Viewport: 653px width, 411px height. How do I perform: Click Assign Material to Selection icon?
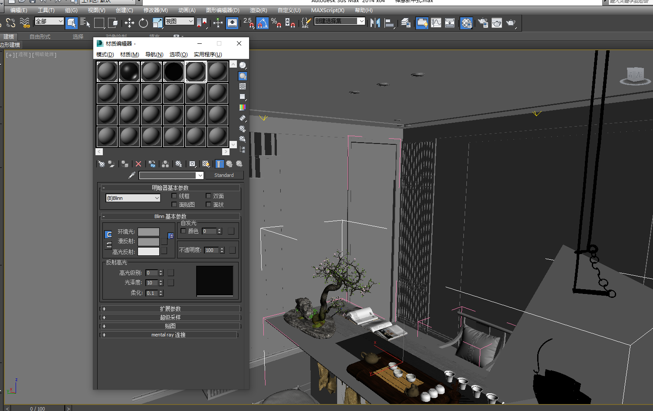tap(125, 164)
